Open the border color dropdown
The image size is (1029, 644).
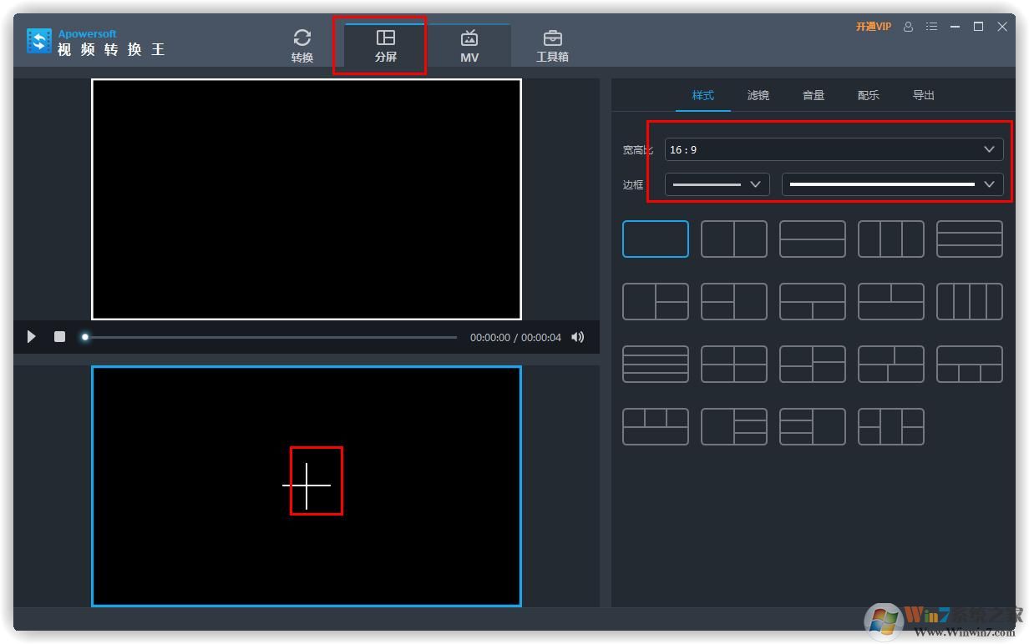coord(892,184)
